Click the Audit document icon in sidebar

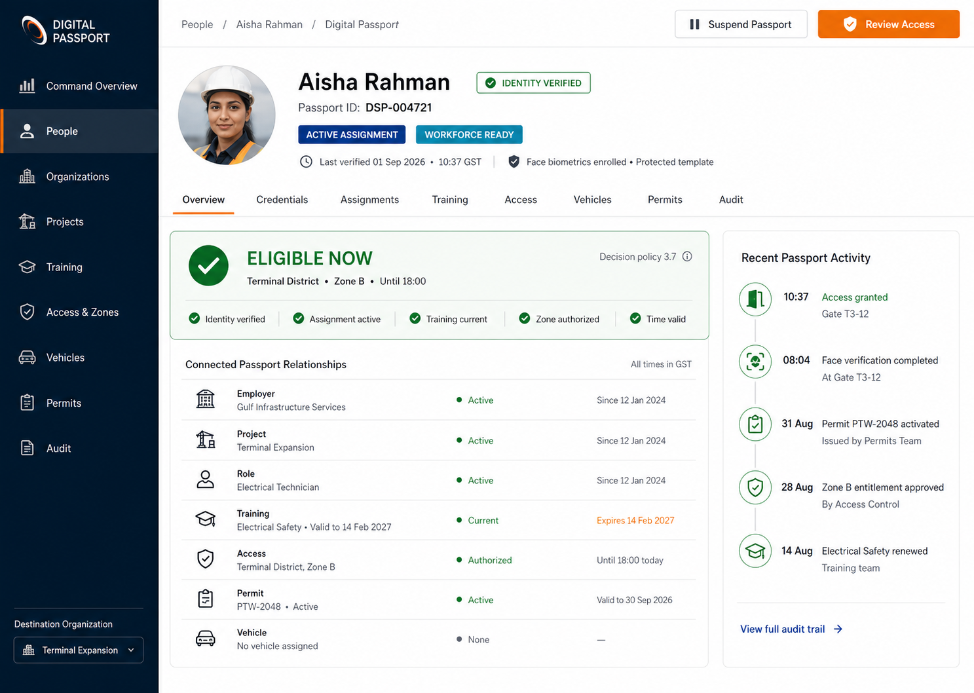point(27,448)
